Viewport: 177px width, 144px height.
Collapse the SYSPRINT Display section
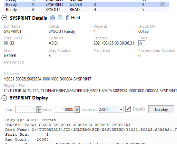[4, 98]
